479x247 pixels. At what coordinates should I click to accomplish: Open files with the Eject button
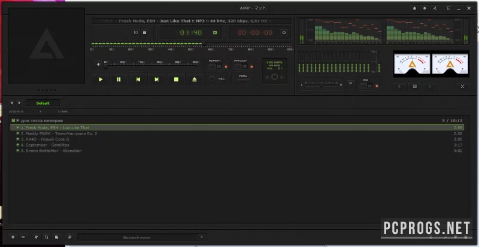coord(194,80)
